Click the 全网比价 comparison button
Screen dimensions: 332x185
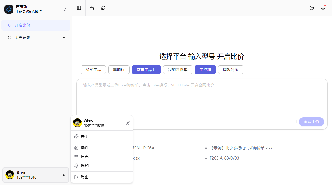click(x=311, y=122)
